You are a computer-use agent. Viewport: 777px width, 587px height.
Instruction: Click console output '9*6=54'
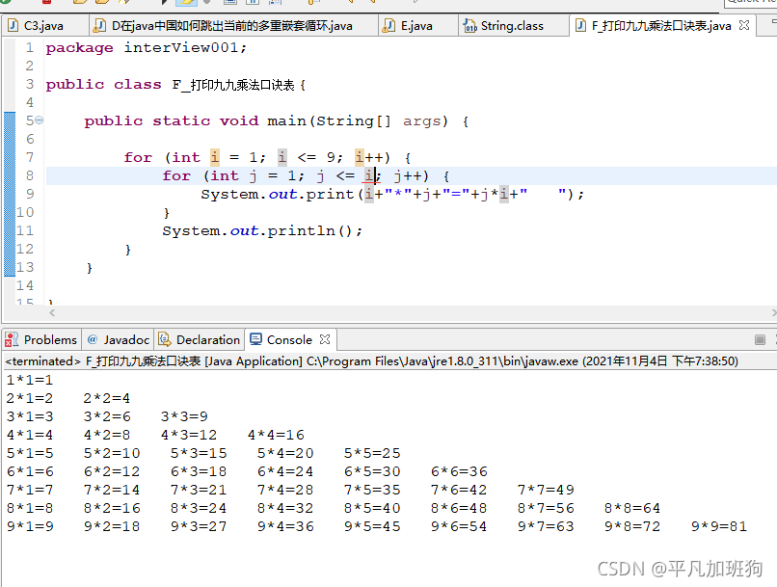459,526
